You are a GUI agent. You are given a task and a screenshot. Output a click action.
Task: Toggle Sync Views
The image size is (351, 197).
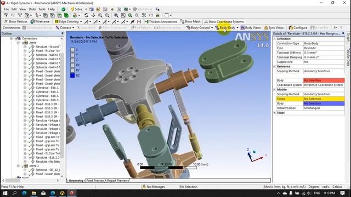coord(274,28)
